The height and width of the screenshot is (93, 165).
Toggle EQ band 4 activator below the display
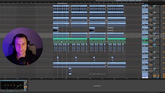(x=10, y=91)
